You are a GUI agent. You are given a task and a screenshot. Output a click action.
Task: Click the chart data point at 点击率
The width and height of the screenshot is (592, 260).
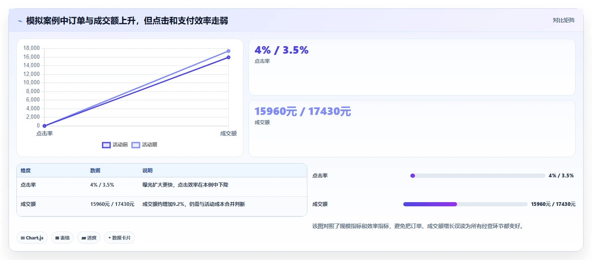coord(44,126)
